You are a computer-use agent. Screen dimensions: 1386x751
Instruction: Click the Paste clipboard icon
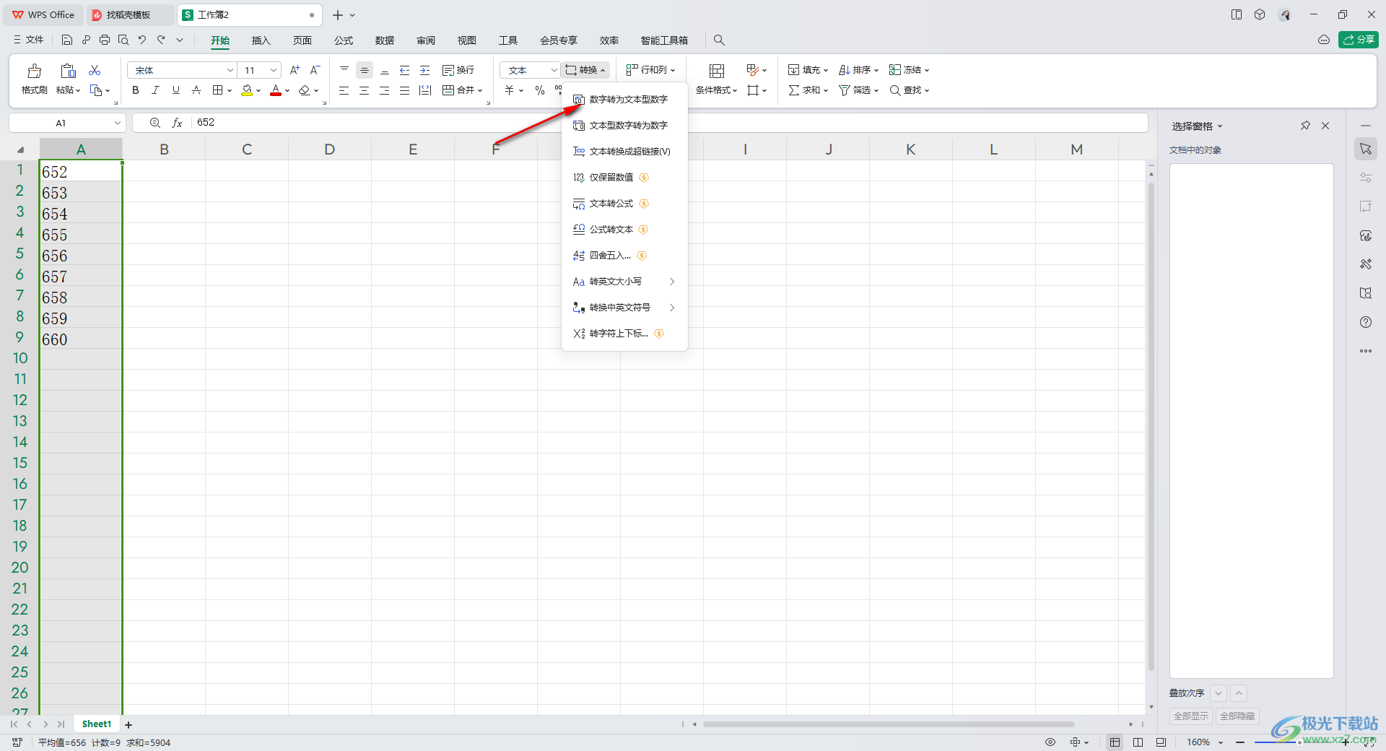(x=68, y=71)
